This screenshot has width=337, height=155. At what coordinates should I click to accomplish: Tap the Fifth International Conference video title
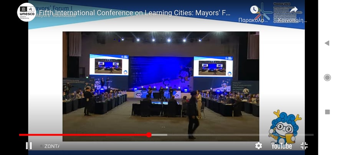pyautogui.click(x=135, y=13)
